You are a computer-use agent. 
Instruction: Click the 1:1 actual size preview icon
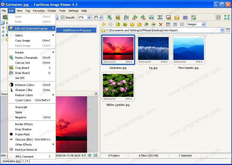tap(83, 155)
